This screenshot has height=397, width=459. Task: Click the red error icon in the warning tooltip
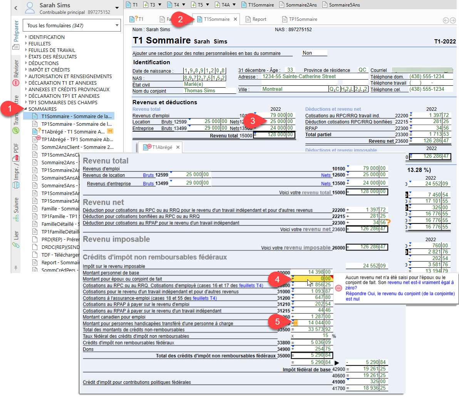[x=338, y=288]
